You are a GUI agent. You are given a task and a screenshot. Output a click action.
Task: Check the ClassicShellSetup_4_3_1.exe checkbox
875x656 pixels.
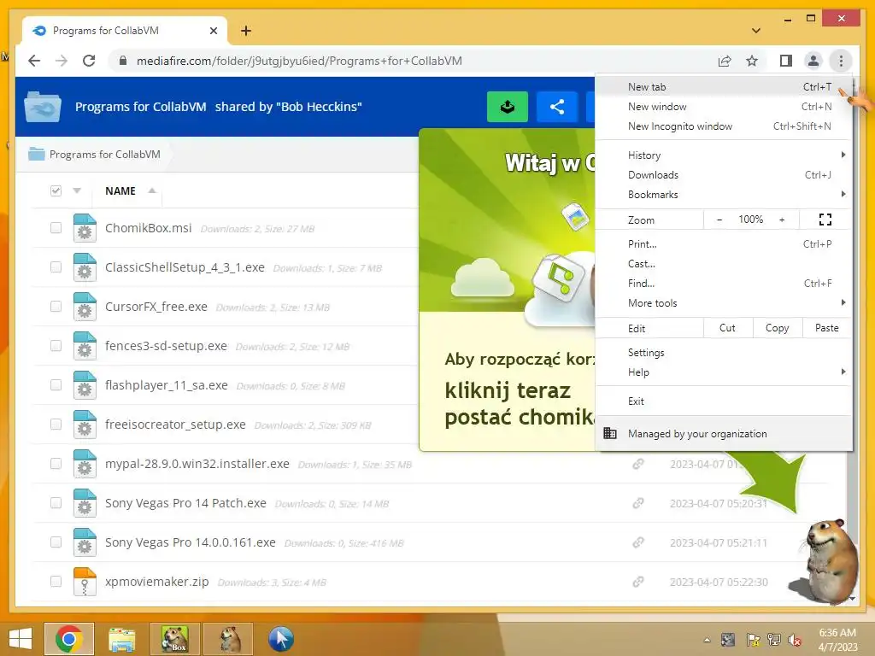pyautogui.click(x=56, y=267)
